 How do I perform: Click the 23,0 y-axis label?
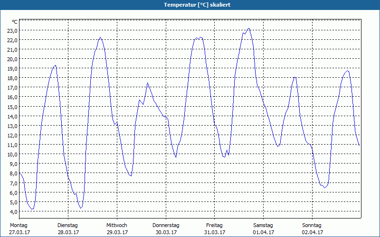(x=13, y=30)
